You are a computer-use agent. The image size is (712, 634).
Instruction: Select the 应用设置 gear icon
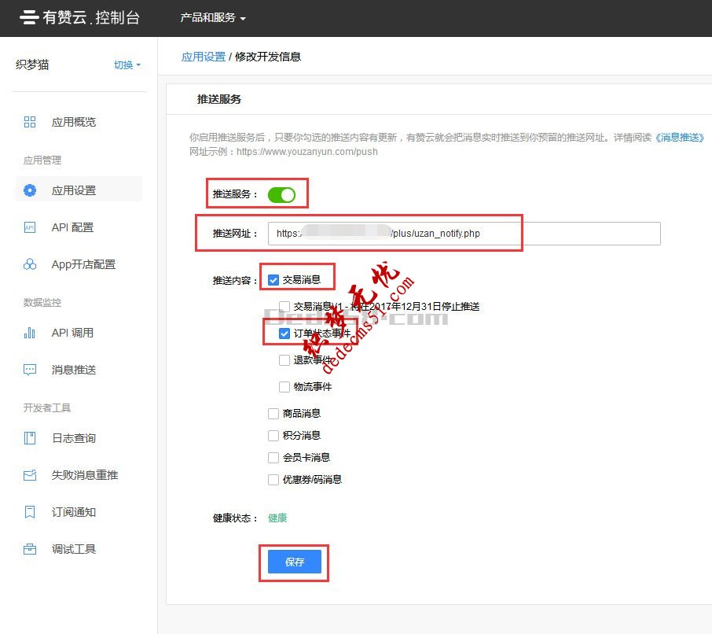click(x=30, y=190)
